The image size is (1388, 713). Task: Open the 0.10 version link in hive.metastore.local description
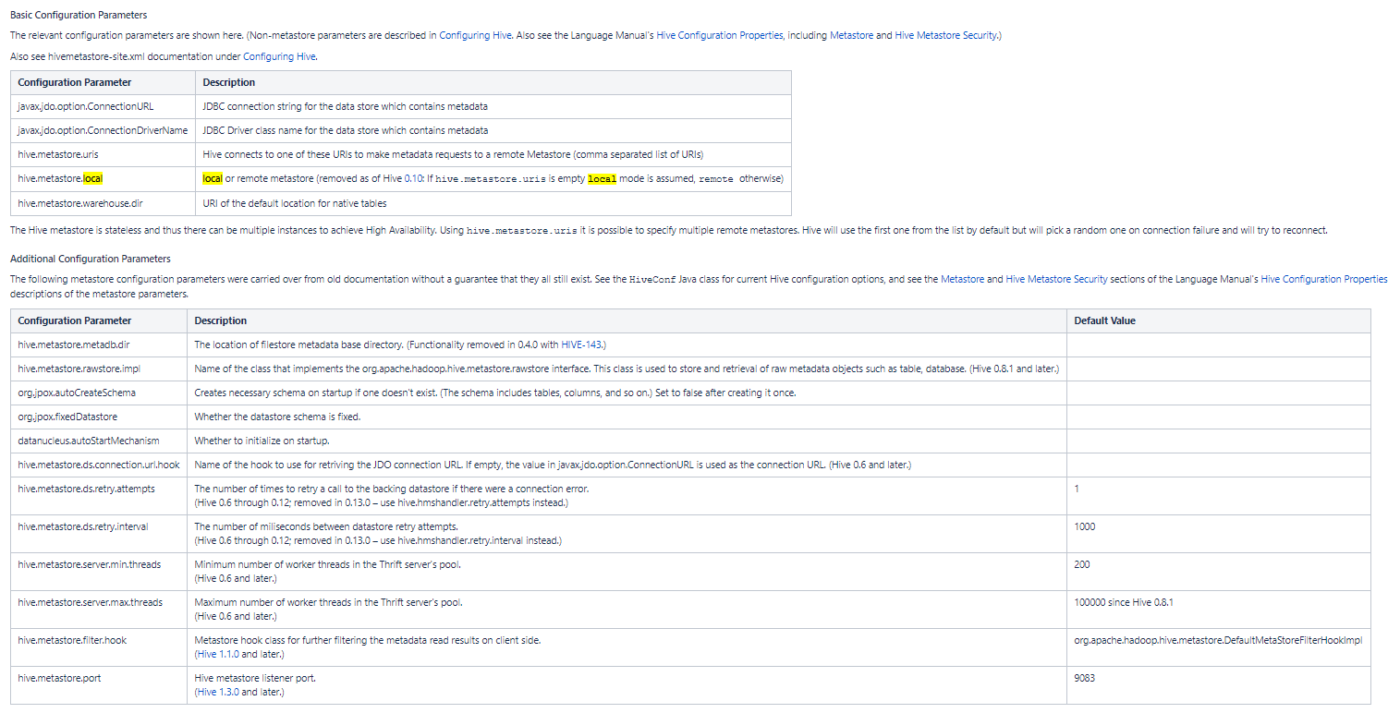click(413, 178)
